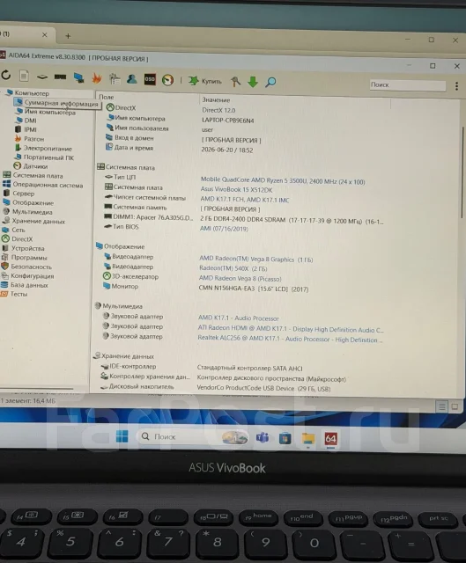Open Microsoft Teams from the taskbar
466x563 pixels.
click(263, 438)
